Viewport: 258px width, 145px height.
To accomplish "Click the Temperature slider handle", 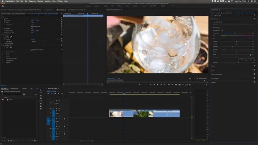I will pyautogui.click(x=235, y=33).
